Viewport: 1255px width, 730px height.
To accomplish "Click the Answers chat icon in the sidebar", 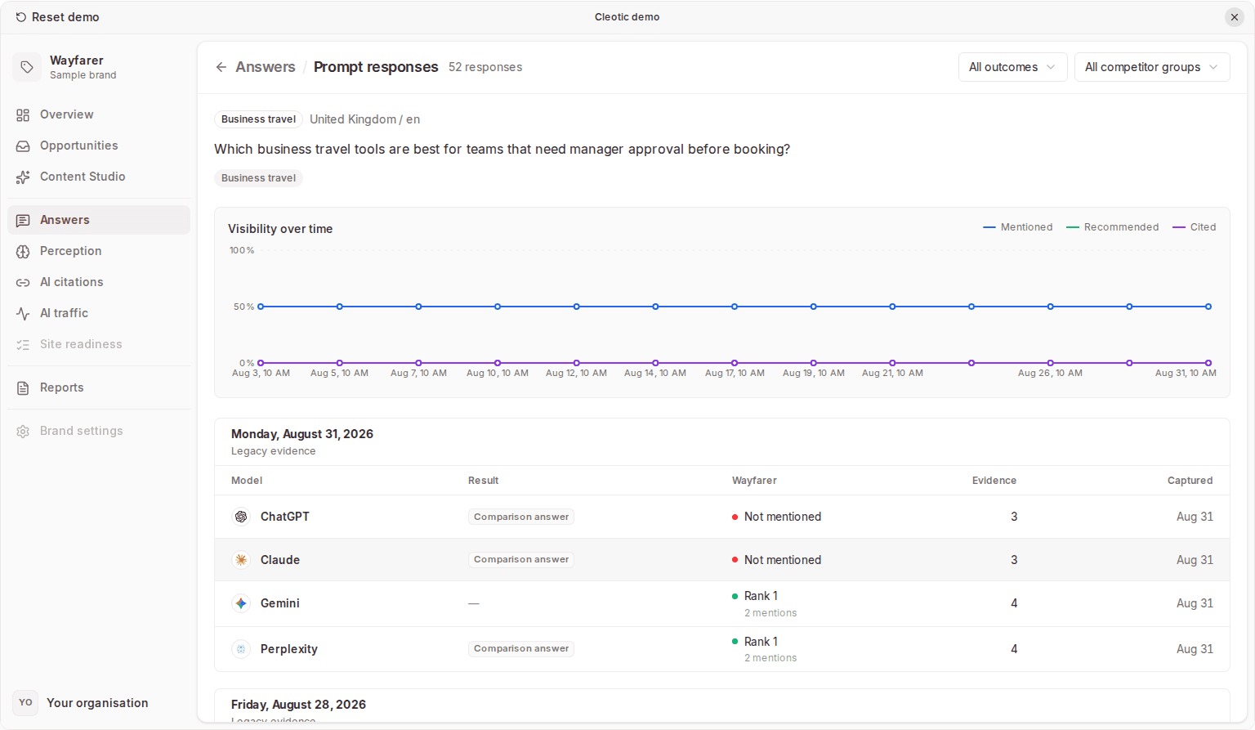I will pyautogui.click(x=23, y=221).
